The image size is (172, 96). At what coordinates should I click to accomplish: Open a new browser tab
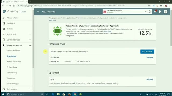(x=31, y=2)
